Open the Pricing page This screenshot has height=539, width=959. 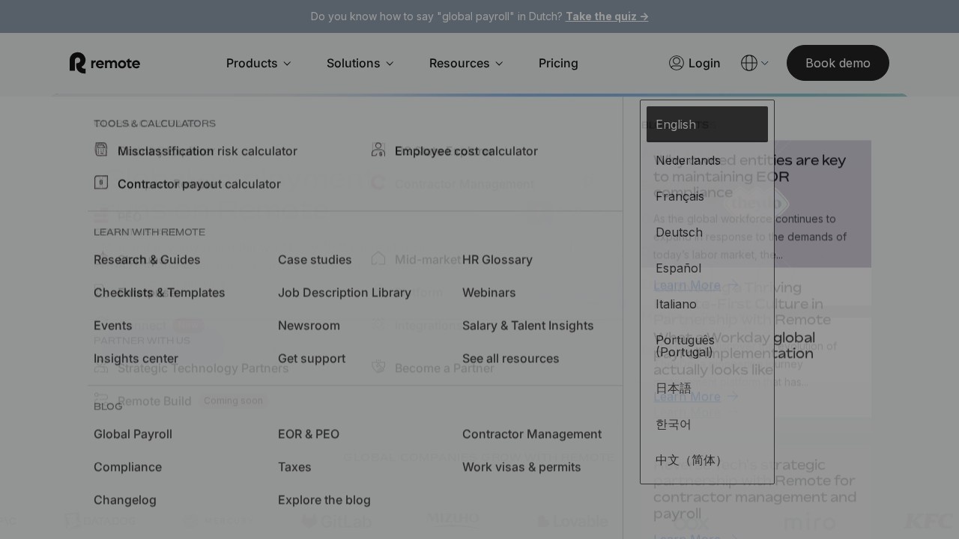point(558,63)
